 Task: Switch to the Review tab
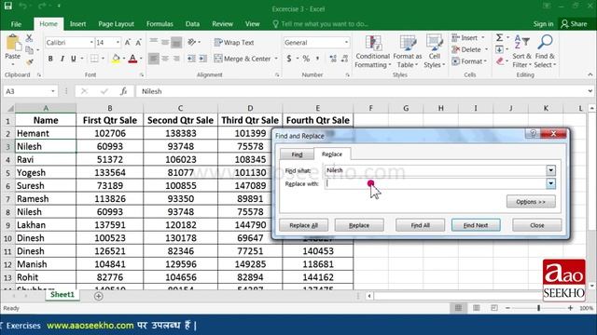pos(222,24)
